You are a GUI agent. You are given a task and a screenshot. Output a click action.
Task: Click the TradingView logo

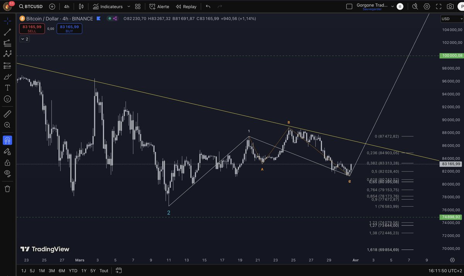pos(44,249)
